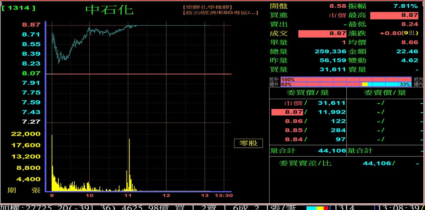Click the 金額 value 22.46
Image resolution: width=425 pixels, height=210 pixels.
coord(407,52)
